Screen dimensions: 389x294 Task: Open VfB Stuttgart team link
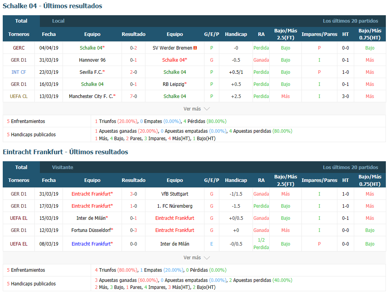pos(175,194)
